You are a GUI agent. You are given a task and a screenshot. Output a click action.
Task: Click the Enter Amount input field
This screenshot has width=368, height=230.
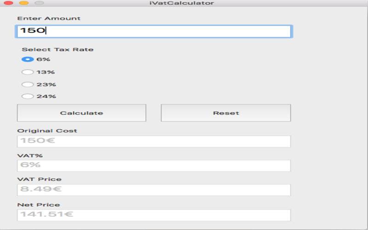[154, 31]
